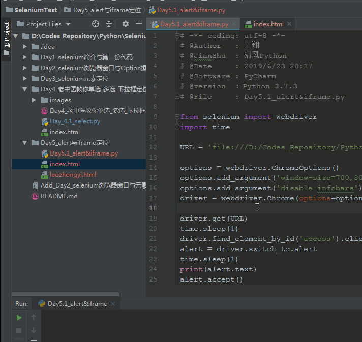Image resolution: width=362 pixels, height=342 pixels.
Task: Collapse the D:\Codes_Repository root folder
Action: tap(16, 36)
